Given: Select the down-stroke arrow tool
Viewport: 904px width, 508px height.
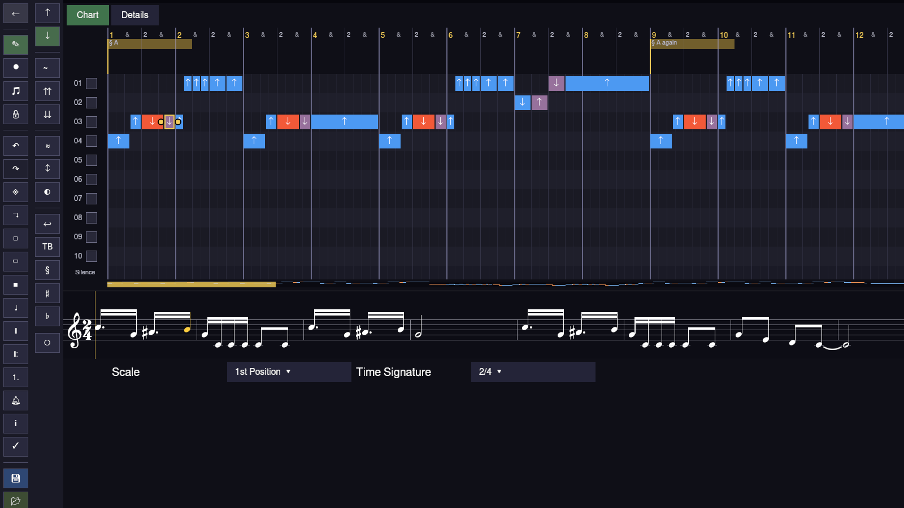Looking at the screenshot, I should pyautogui.click(x=47, y=36).
